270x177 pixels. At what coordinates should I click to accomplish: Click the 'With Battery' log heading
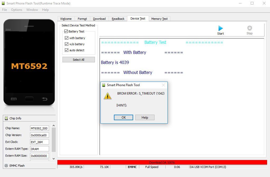[x=135, y=52]
